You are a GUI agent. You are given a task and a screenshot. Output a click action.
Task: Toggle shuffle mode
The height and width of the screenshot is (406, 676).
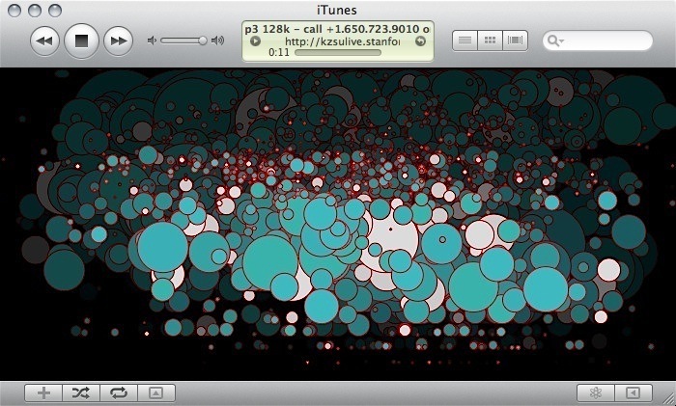[x=81, y=392]
